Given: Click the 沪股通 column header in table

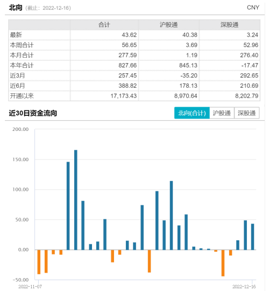Looking at the screenshot, I should pos(168,25).
